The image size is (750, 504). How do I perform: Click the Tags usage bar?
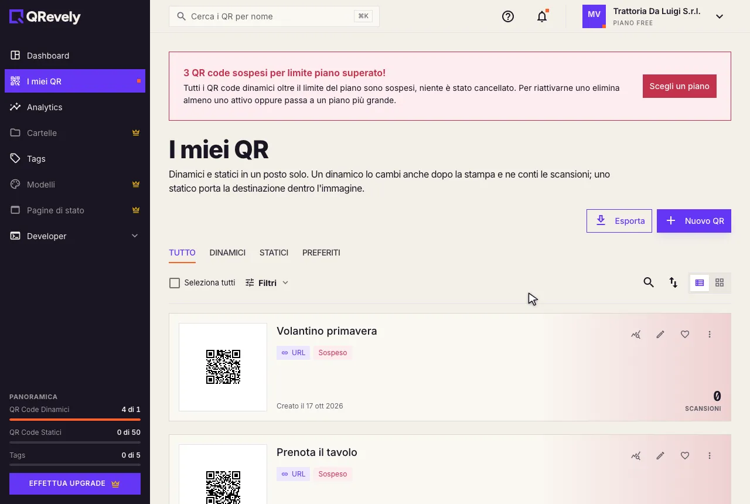pos(75,465)
